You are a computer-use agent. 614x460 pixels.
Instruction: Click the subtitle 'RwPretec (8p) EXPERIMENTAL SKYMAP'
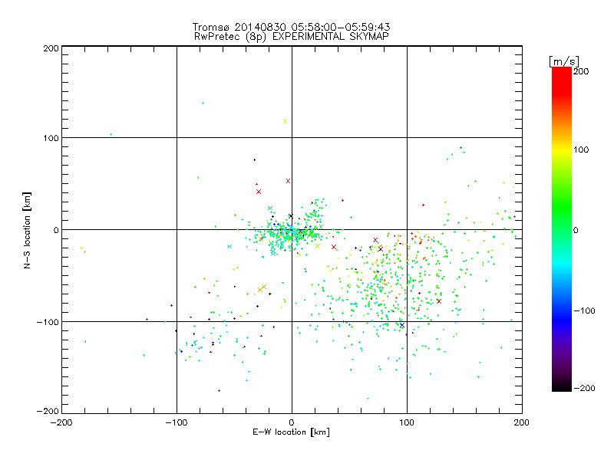tap(292, 37)
